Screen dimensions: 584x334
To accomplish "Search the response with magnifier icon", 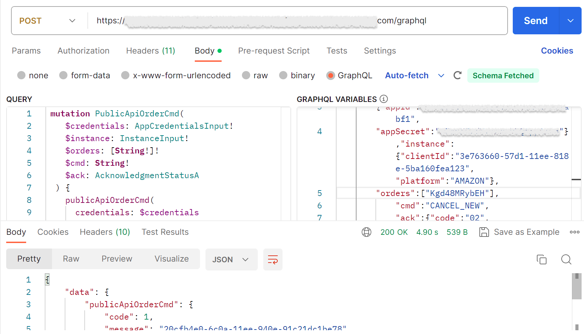I will coord(566,260).
